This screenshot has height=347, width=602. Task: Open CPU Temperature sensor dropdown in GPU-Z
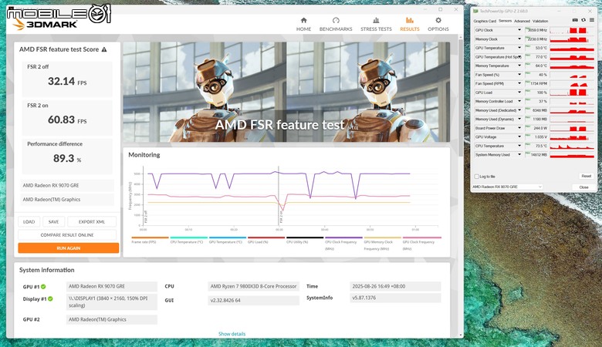(519, 146)
